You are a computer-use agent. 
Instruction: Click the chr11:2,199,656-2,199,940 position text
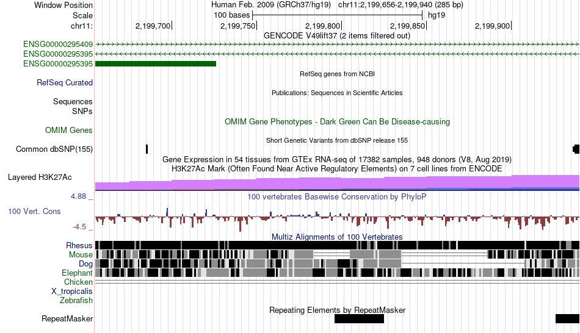[401, 5]
